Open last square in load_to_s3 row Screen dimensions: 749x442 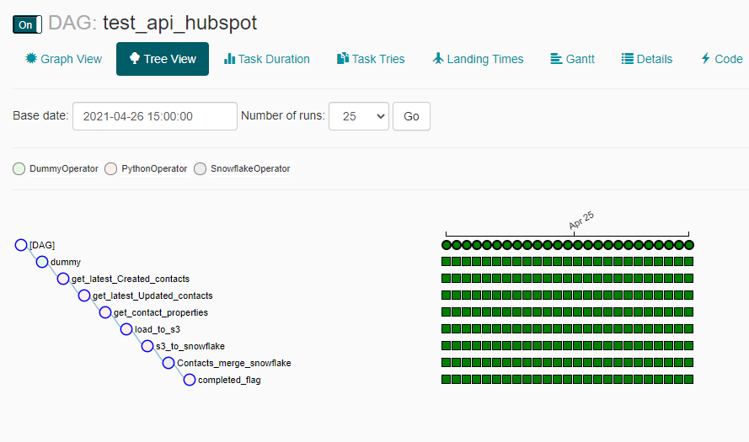click(x=689, y=329)
